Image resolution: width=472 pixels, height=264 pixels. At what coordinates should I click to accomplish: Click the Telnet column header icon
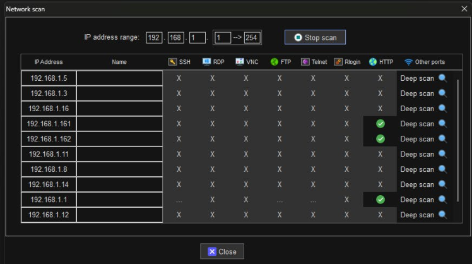coord(305,62)
